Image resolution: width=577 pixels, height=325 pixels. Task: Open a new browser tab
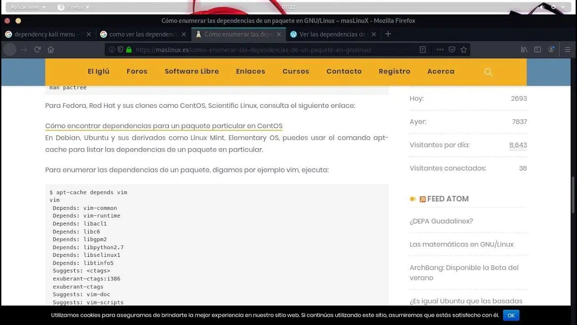(x=388, y=34)
